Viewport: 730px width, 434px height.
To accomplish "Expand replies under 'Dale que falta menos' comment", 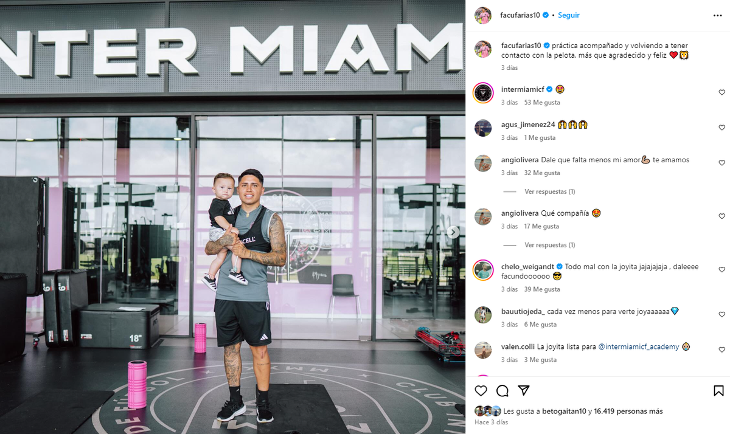I will click(x=550, y=191).
